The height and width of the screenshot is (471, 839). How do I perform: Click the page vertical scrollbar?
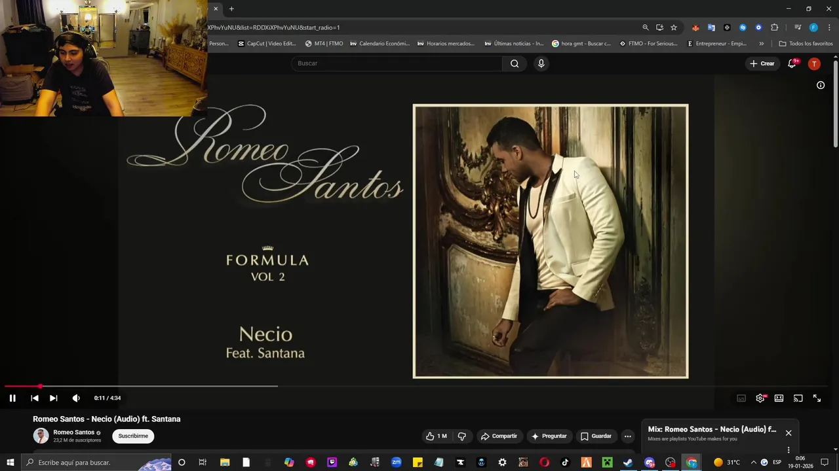tap(836, 105)
